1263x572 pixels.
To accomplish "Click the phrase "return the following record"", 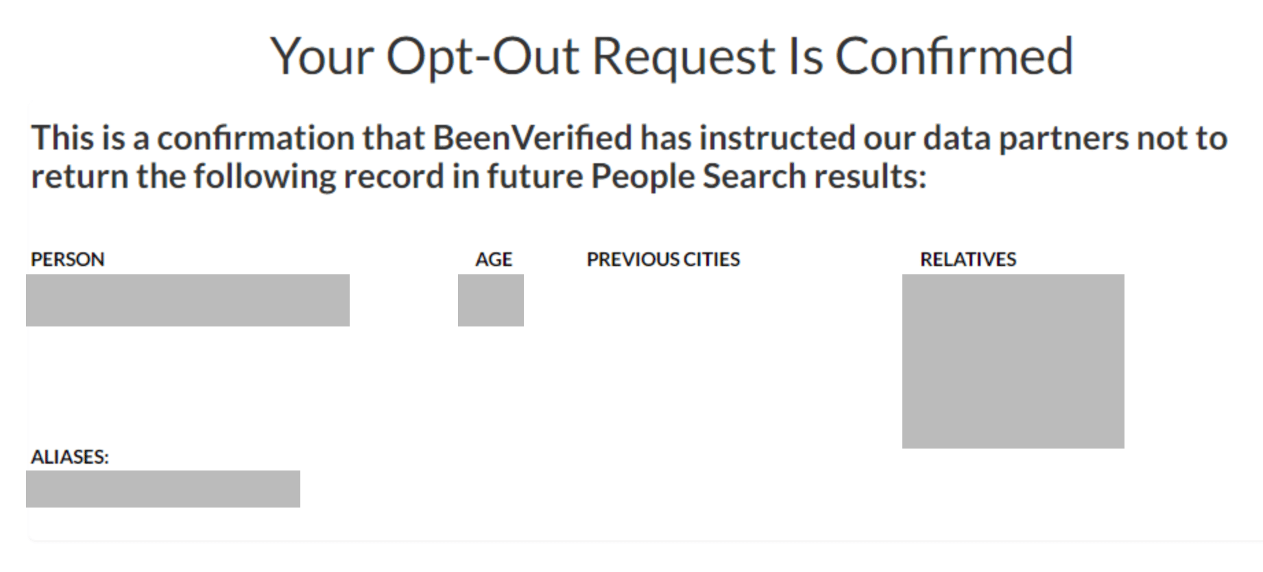I will click(238, 177).
